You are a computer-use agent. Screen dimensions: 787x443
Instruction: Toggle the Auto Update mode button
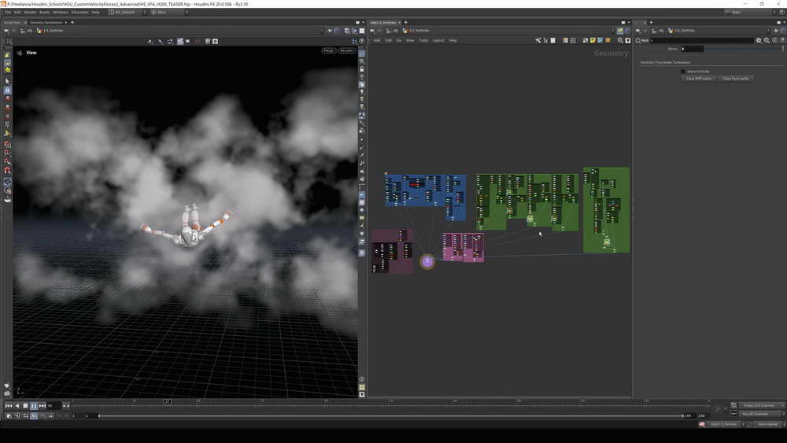click(767, 424)
